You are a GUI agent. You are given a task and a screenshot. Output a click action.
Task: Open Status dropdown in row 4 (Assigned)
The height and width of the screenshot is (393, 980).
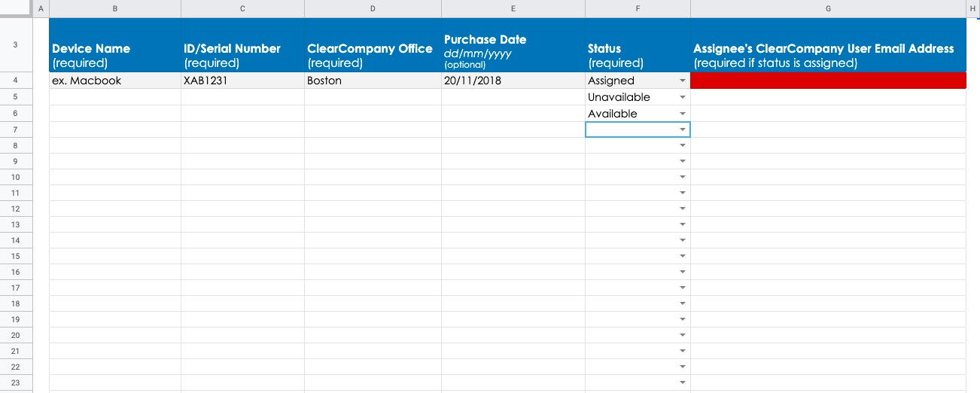683,81
